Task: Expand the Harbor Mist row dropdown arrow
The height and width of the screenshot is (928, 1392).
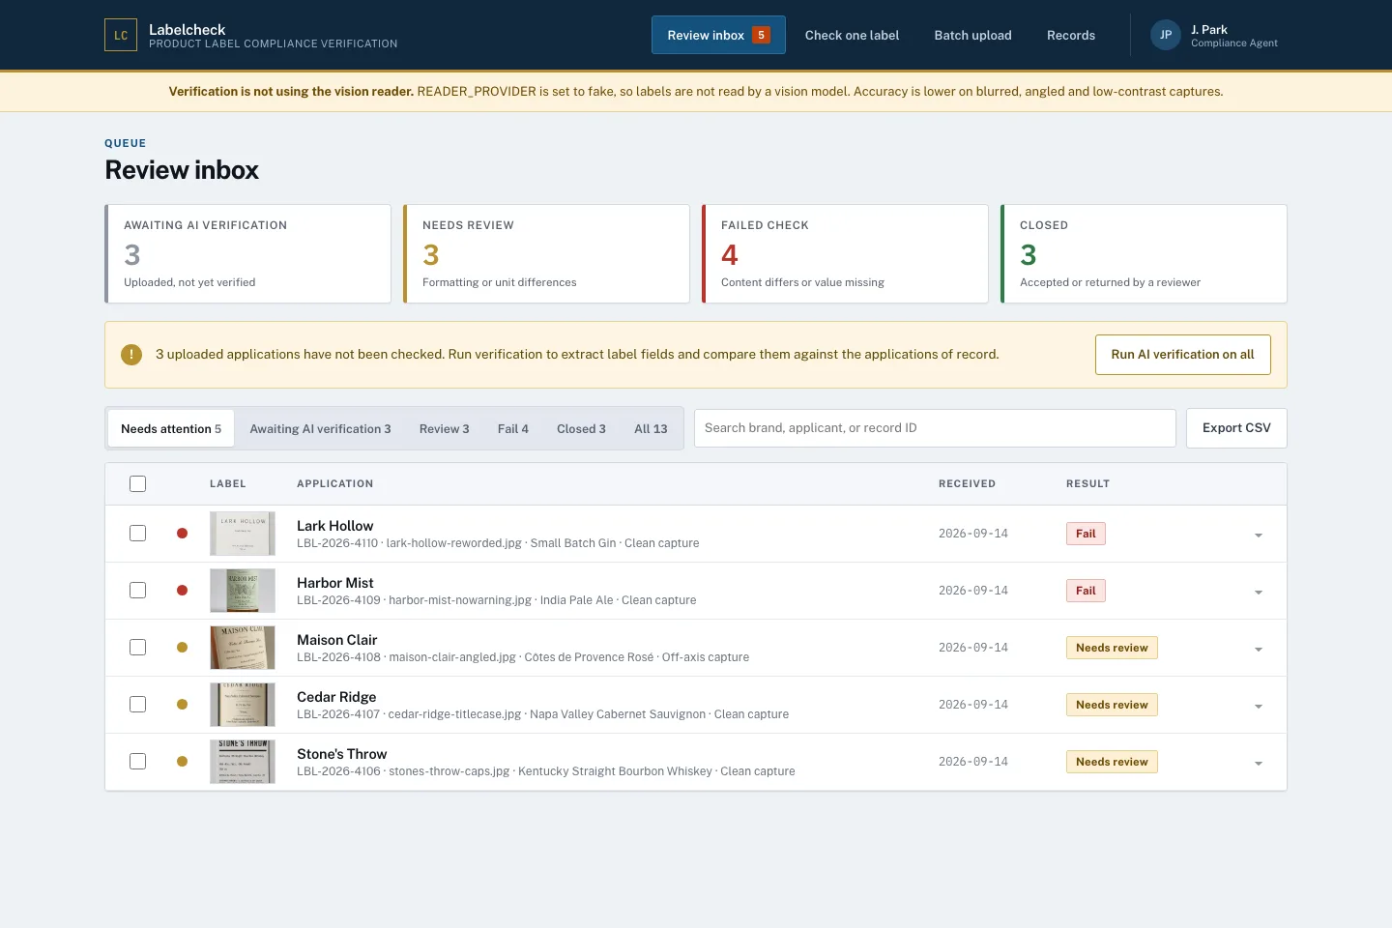Action: click(1259, 593)
